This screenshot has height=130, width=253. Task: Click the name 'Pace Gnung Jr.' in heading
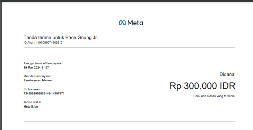82,37
